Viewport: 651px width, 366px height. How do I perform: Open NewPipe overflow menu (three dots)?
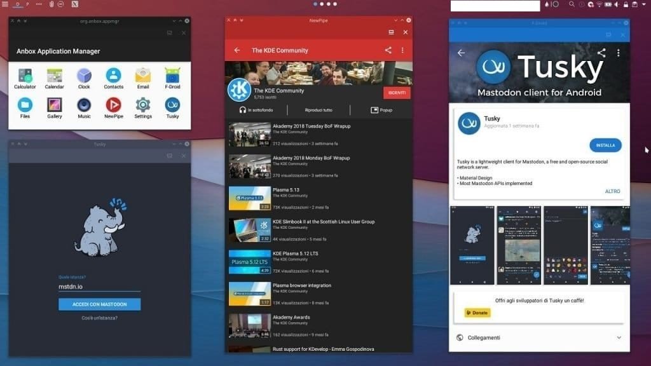tap(402, 50)
